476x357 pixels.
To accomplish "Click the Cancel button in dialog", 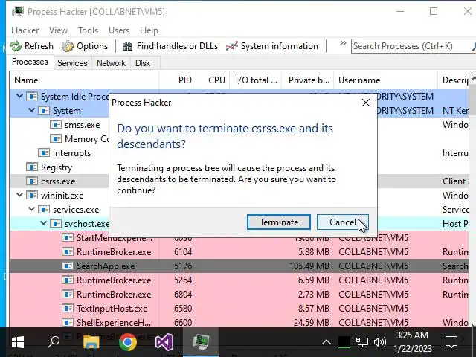I will (x=343, y=222).
